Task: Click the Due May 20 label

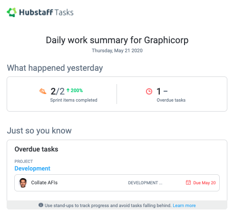Action: tap(205, 183)
